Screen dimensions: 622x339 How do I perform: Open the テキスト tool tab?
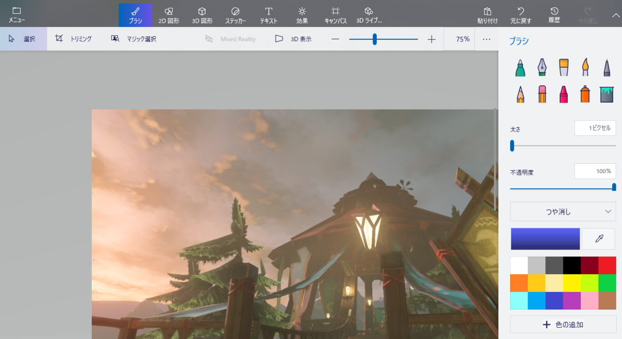coord(268,15)
